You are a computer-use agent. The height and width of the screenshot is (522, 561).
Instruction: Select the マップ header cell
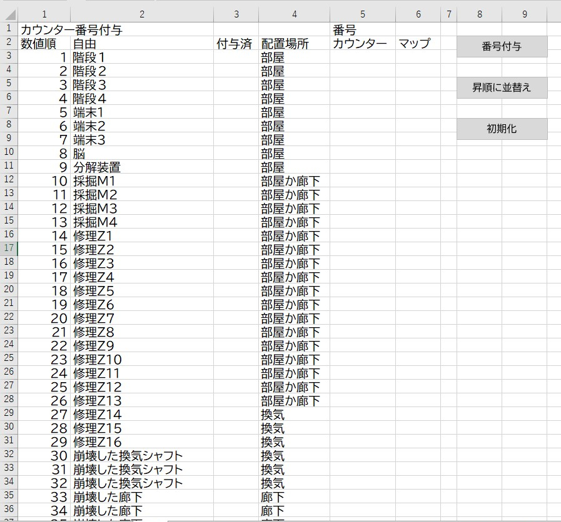pos(418,43)
